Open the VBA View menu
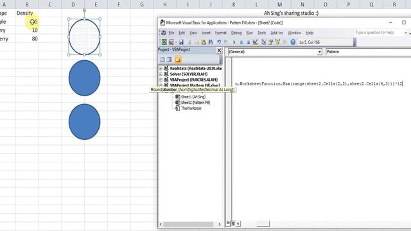Image resolution: width=411 pixels, height=231 pixels. point(193,33)
